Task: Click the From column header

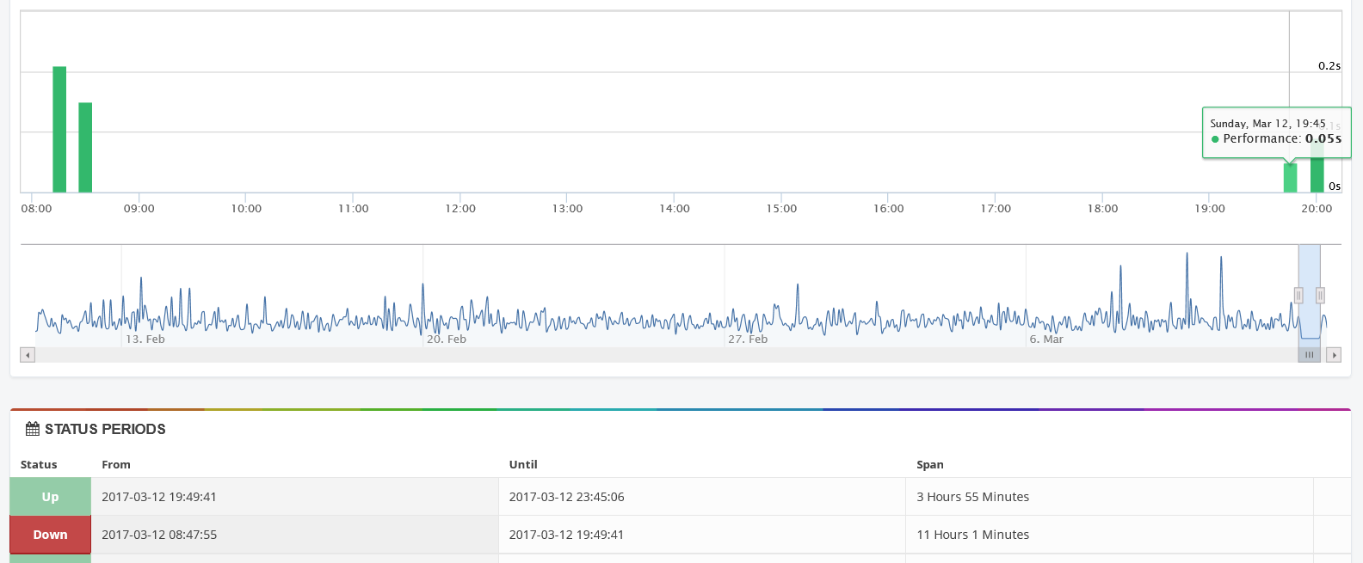Action: (116, 464)
